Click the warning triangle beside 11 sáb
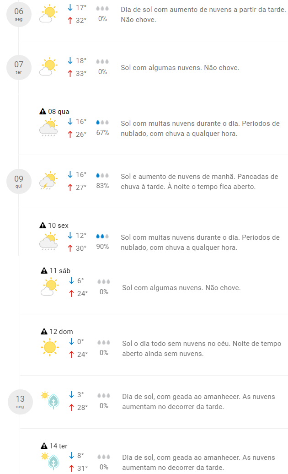The height and width of the screenshot is (474, 288). 44,271
